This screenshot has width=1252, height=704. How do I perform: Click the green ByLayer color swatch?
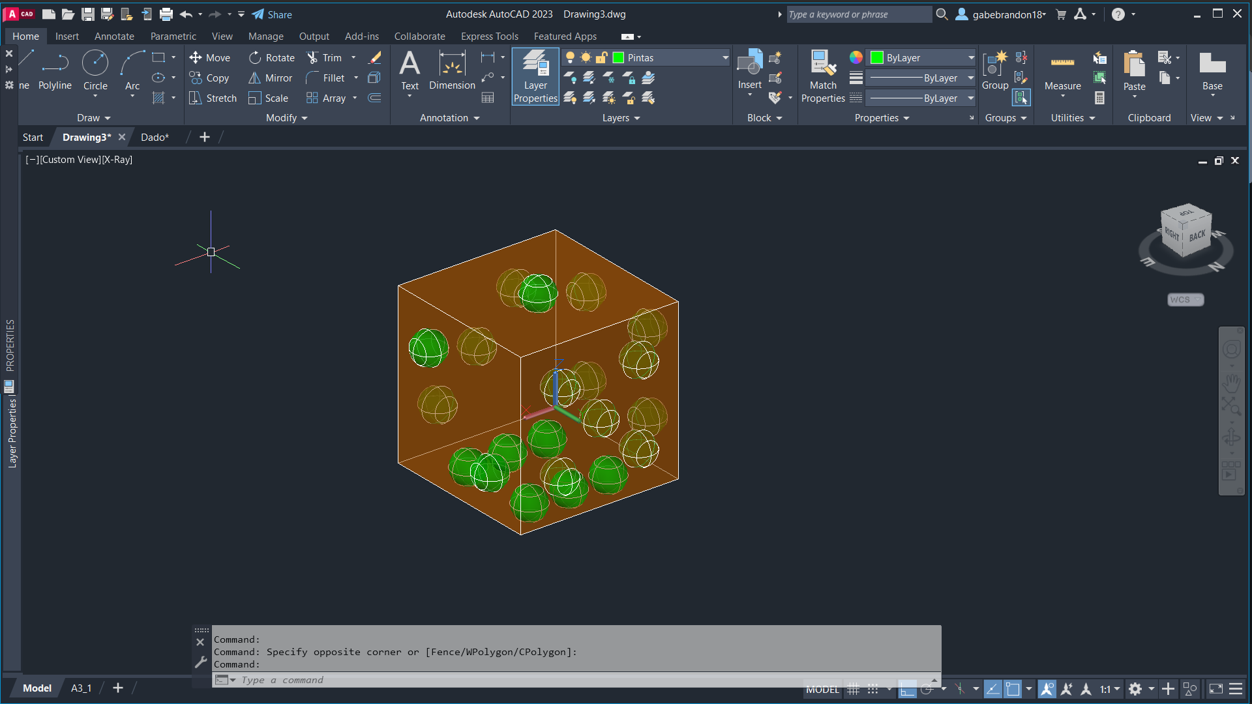point(876,58)
